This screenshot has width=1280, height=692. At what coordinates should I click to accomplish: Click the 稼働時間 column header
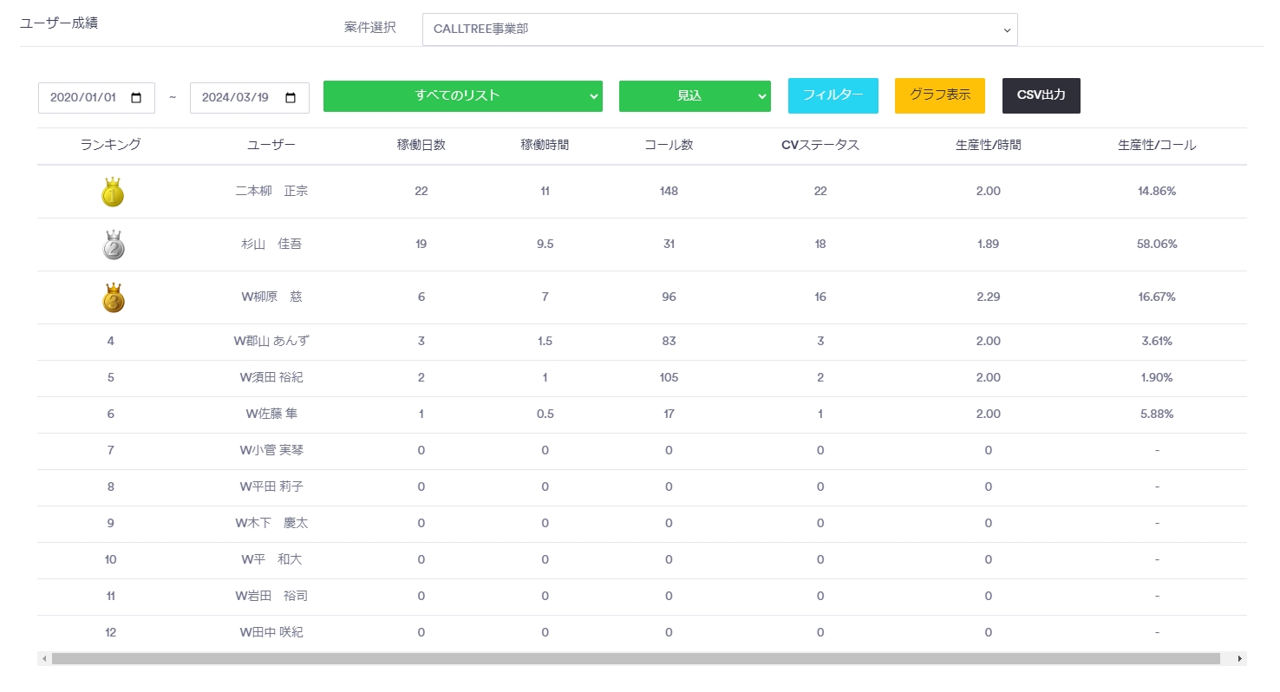pos(545,146)
